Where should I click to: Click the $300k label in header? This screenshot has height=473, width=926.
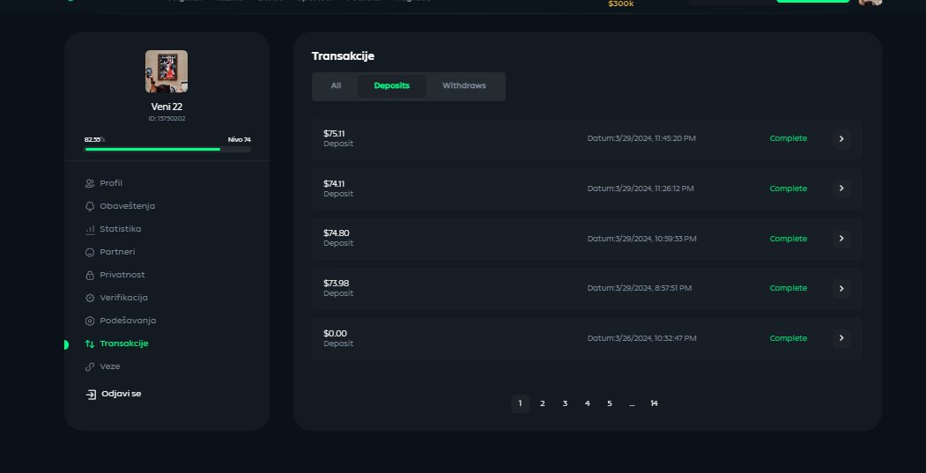620,4
